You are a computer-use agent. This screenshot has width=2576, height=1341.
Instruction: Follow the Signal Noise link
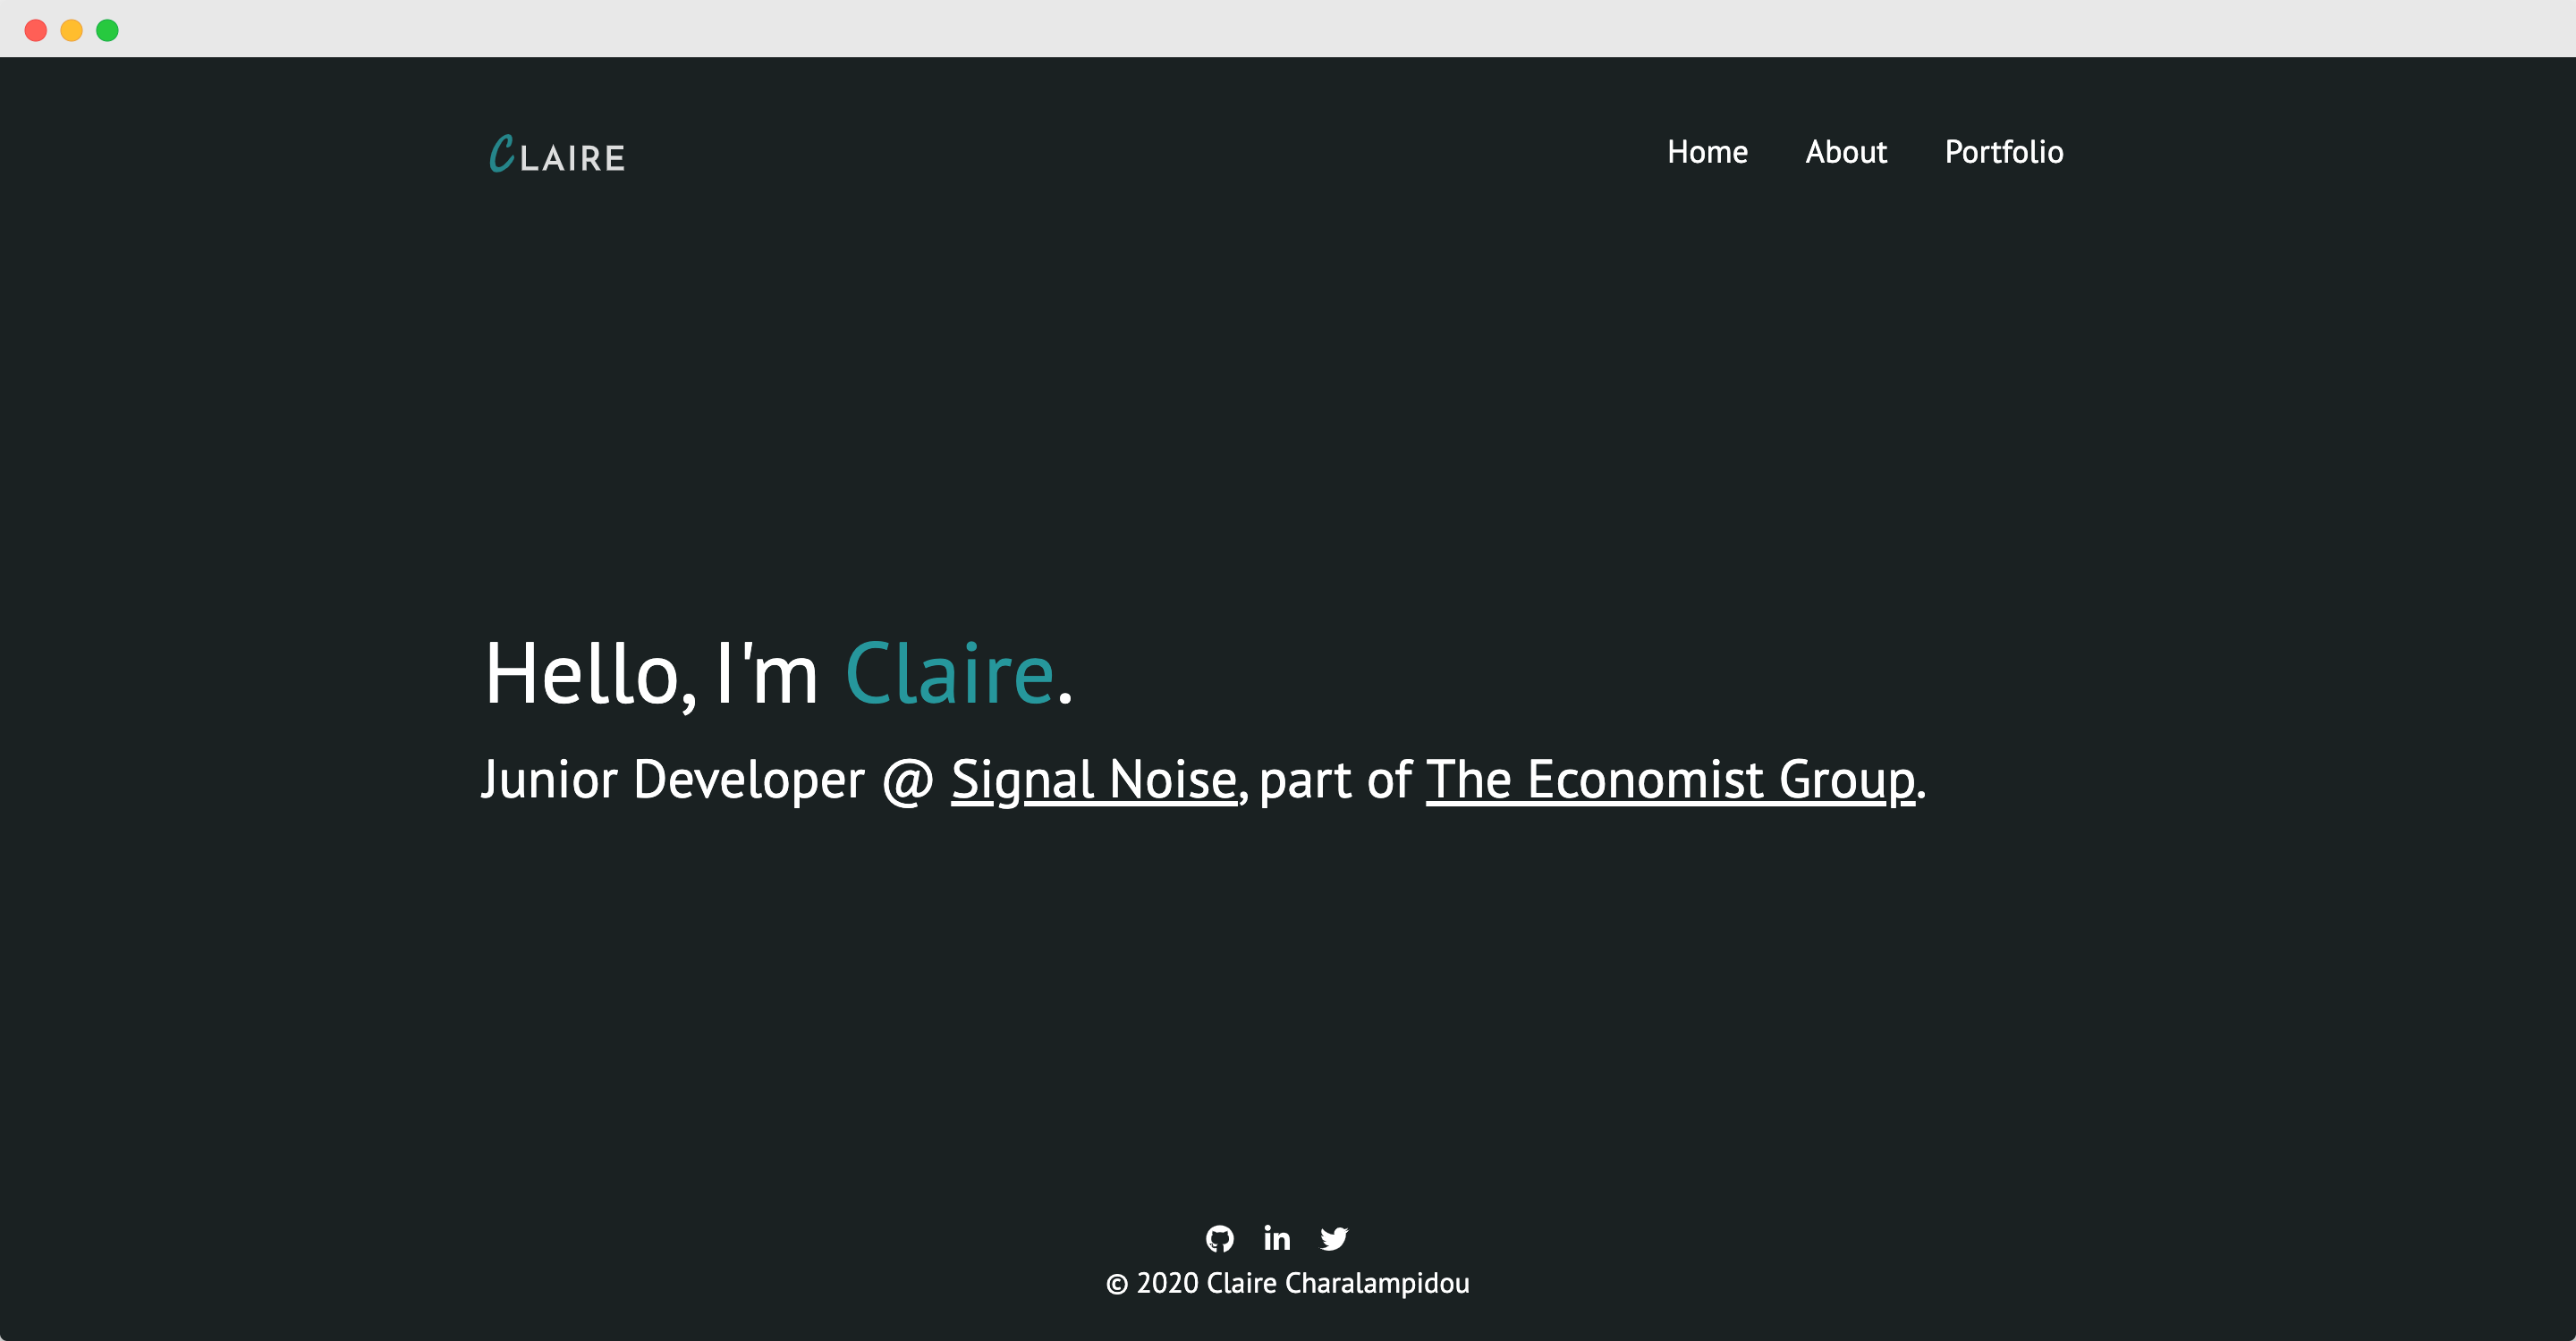[1094, 780]
